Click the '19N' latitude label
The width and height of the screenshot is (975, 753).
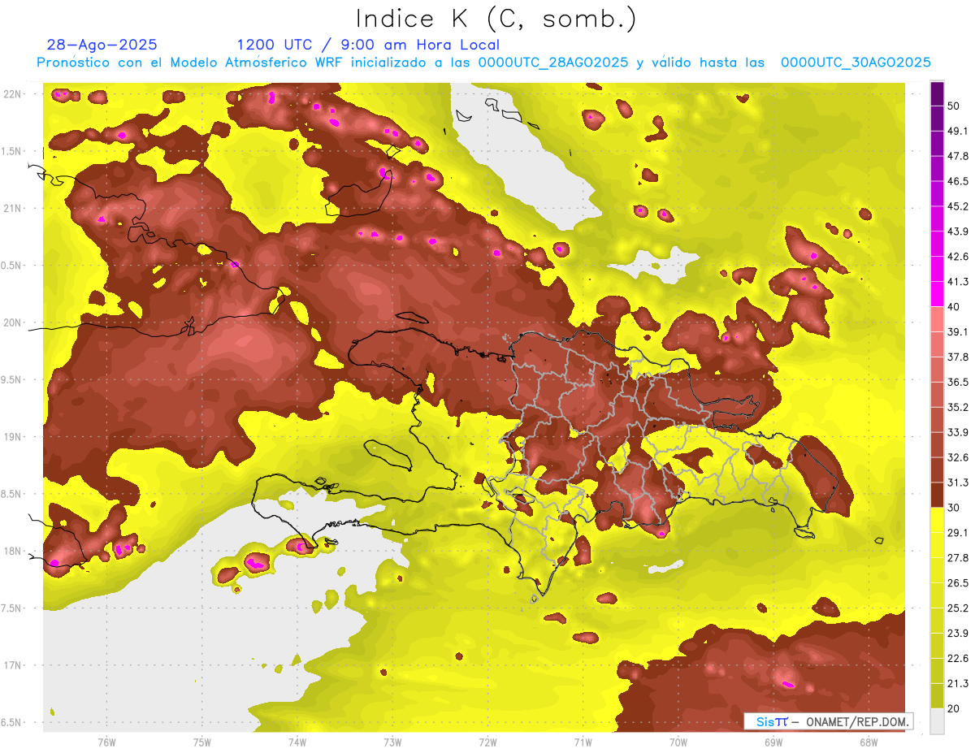[12, 436]
